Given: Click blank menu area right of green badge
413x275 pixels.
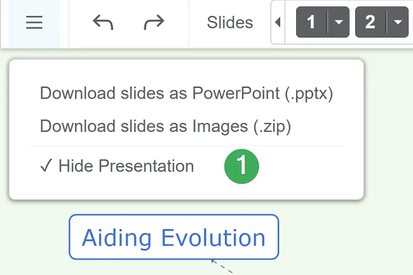Looking at the screenshot, I should click(x=305, y=167).
